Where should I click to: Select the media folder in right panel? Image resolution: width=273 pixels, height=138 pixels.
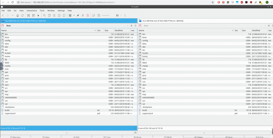coord(206,66)
